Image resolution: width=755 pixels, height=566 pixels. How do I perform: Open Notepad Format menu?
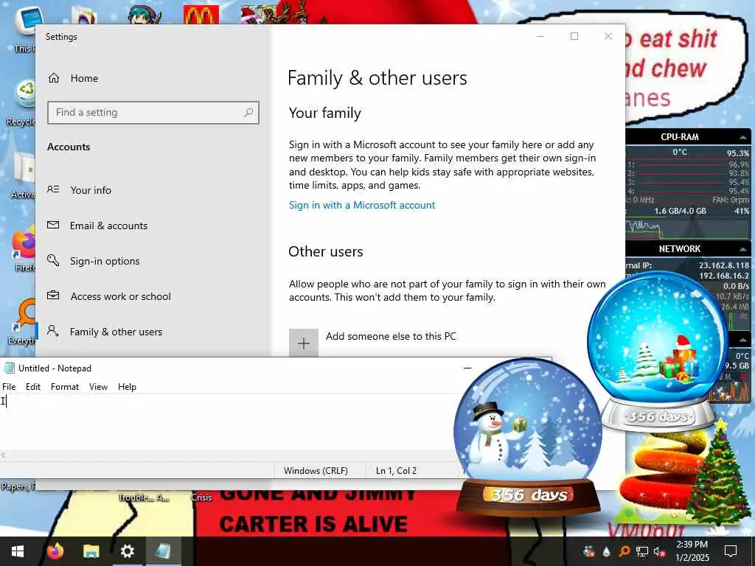coord(65,386)
